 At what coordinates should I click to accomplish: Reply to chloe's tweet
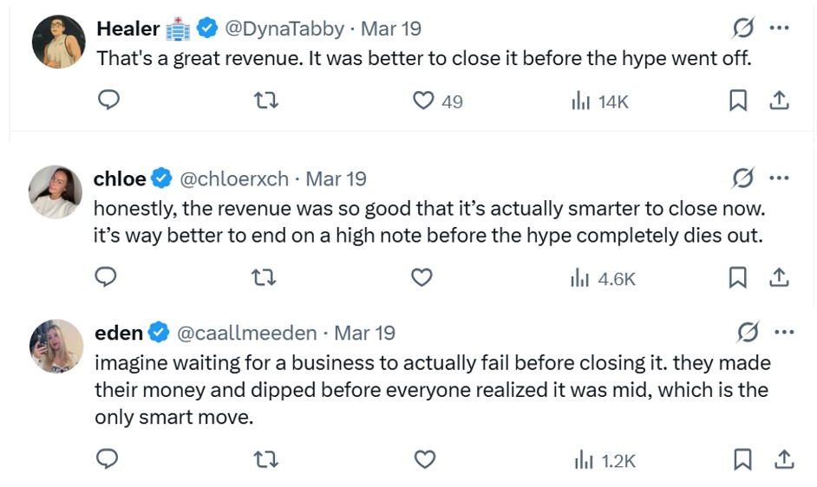click(x=106, y=277)
